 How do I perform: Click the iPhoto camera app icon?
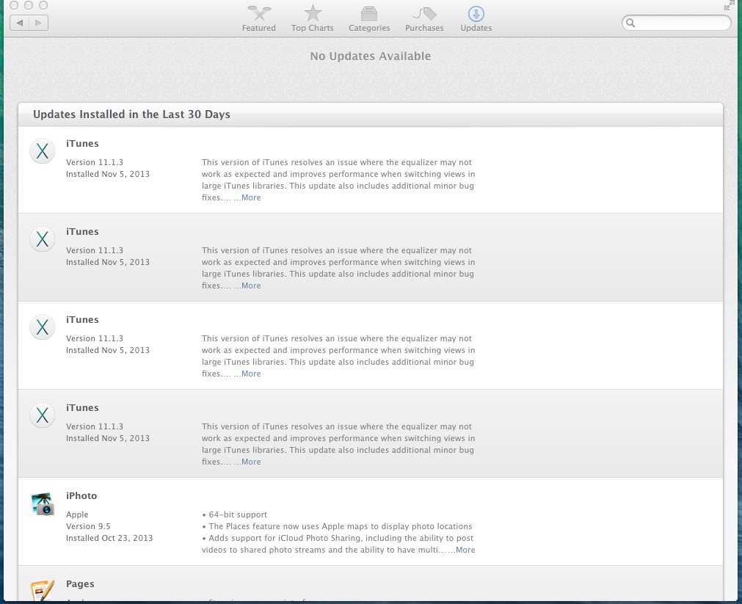43,504
